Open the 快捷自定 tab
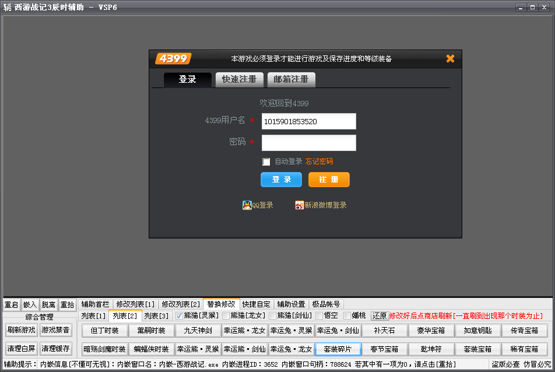Viewport: 555px width, 372px height. click(257, 304)
